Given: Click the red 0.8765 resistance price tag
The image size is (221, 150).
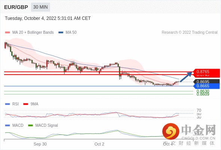Looking at the screenshot, I should [x=206, y=72].
